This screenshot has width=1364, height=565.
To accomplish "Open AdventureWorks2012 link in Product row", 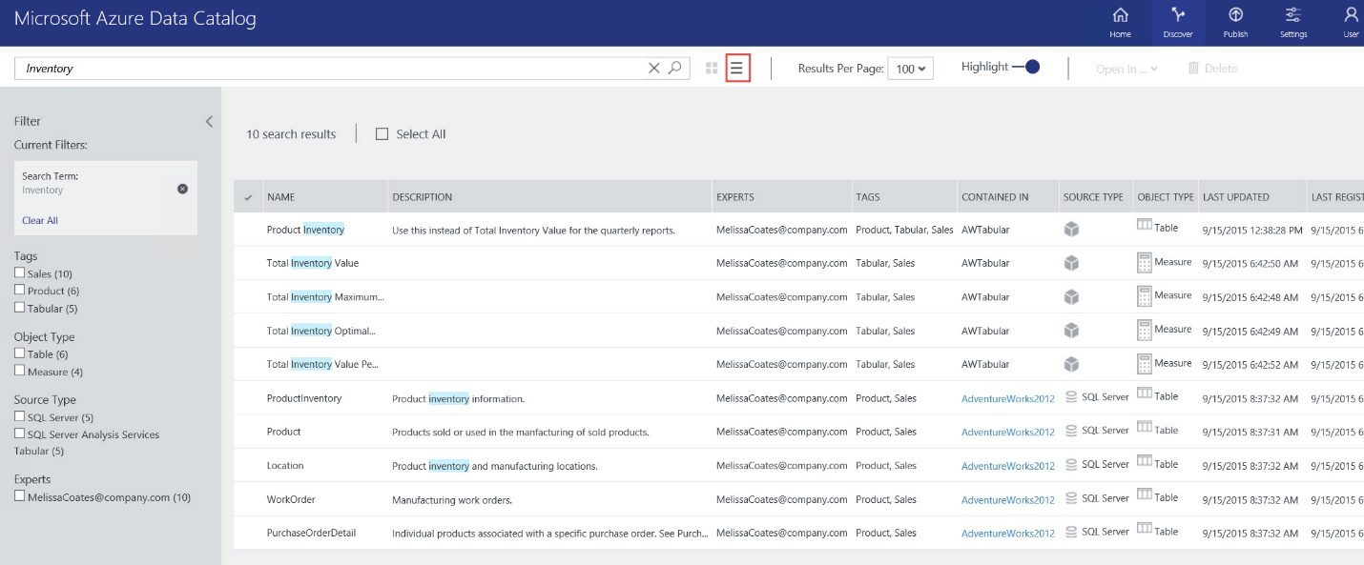I will pos(1008,432).
